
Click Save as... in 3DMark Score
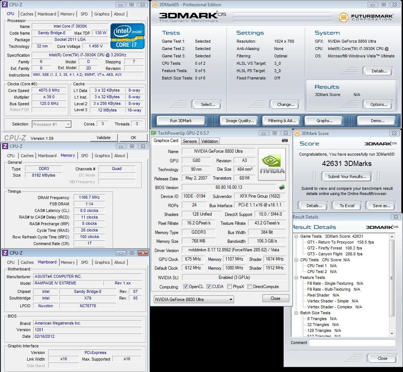pos(381,206)
